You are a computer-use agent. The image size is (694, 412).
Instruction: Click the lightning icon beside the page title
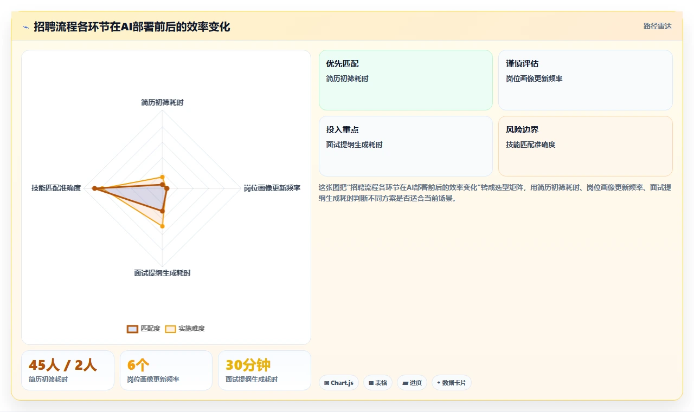coord(25,27)
